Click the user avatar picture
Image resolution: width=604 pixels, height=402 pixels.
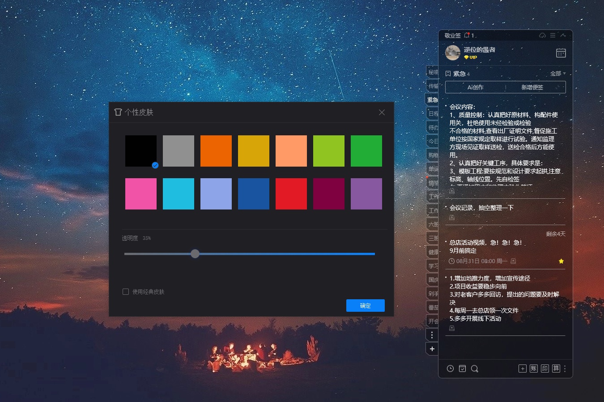click(453, 53)
